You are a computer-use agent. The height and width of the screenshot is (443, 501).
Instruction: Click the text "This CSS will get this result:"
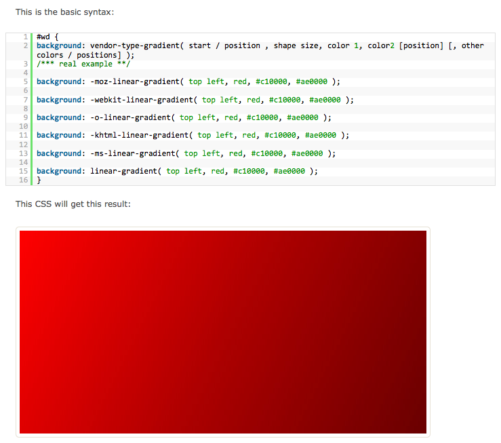(73, 204)
